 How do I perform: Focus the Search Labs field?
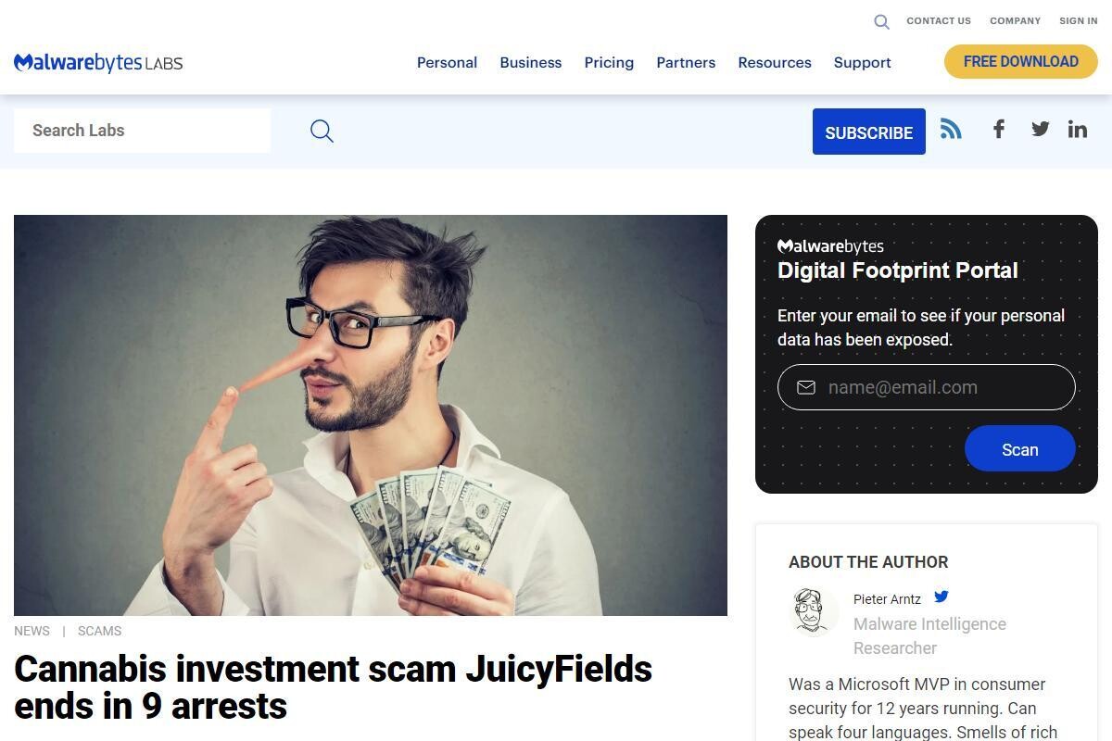coord(142,131)
